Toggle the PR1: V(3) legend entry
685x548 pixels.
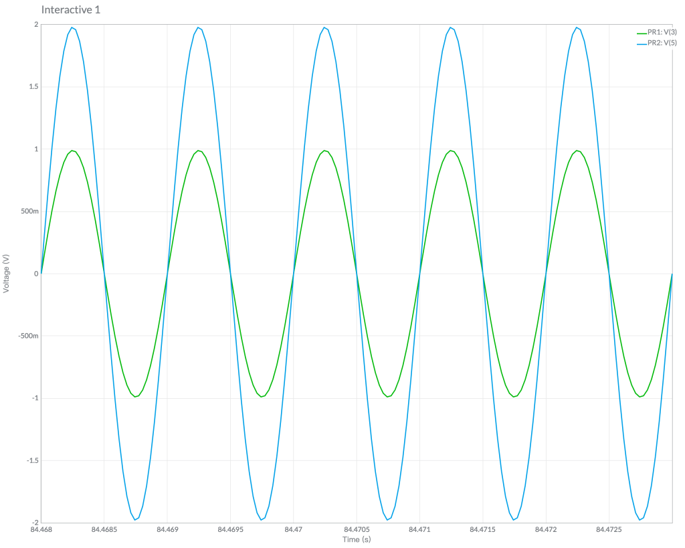[662, 32]
